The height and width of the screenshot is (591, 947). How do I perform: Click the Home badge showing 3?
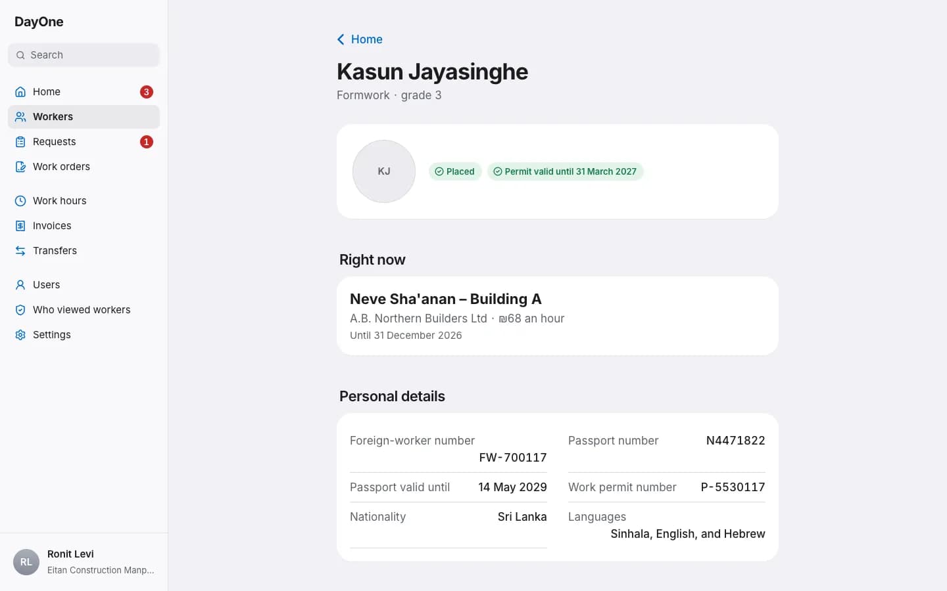point(147,92)
